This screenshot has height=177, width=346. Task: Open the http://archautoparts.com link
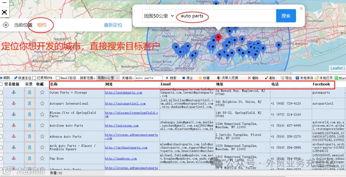point(126,147)
